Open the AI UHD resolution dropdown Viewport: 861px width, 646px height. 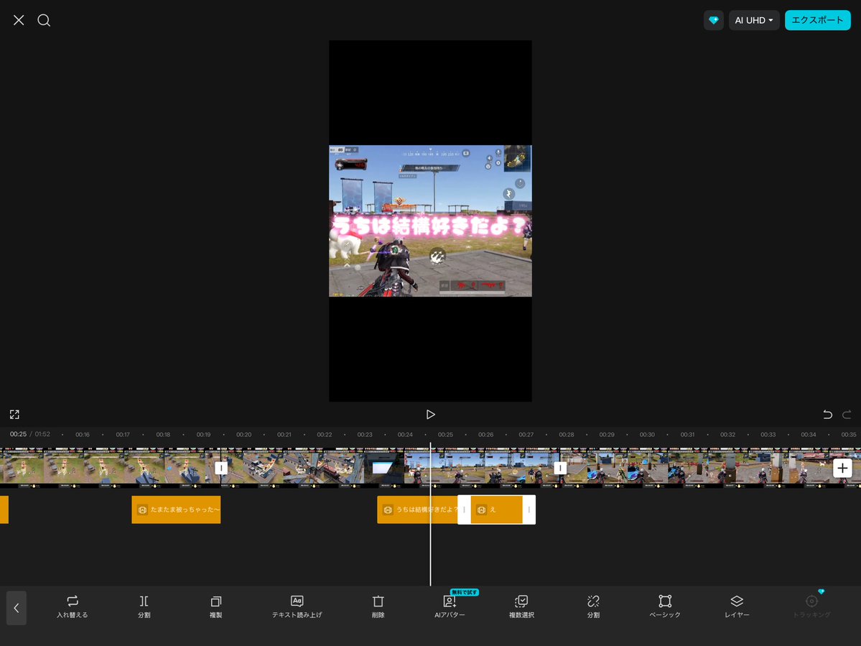tap(753, 20)
